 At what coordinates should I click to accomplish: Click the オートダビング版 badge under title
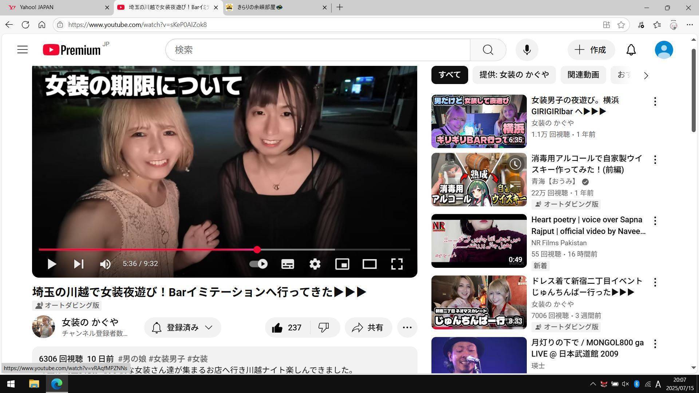67,305
